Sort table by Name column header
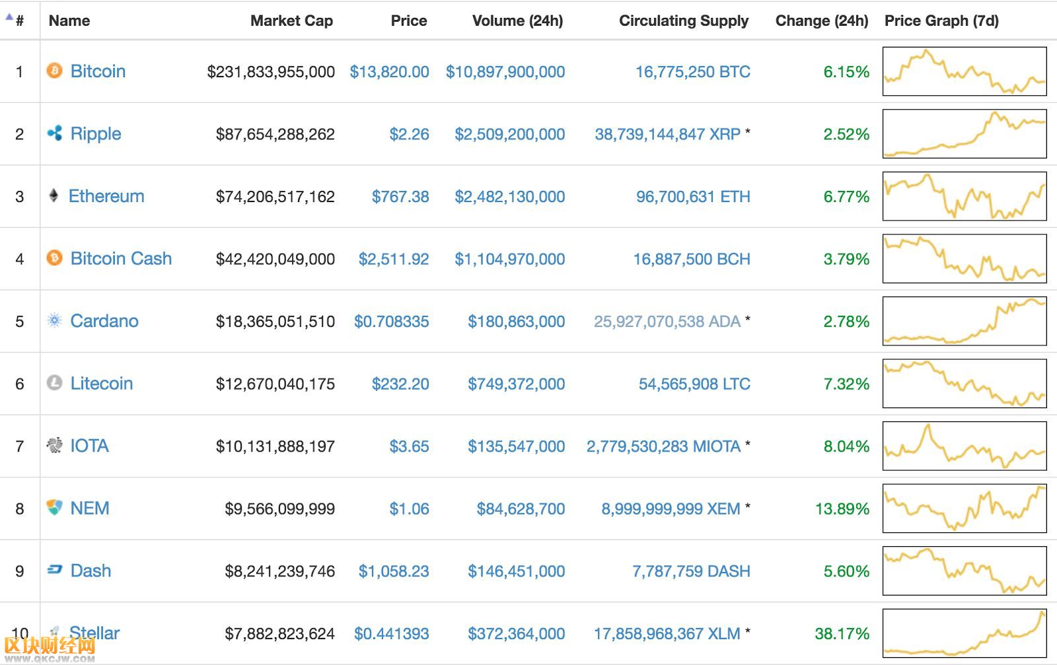This screenshot has width=1057, height=665. [69, 20]
